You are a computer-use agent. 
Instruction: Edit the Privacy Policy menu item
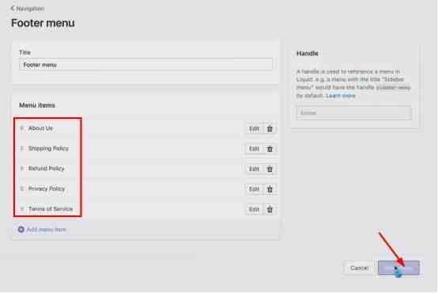coord(254,189)
